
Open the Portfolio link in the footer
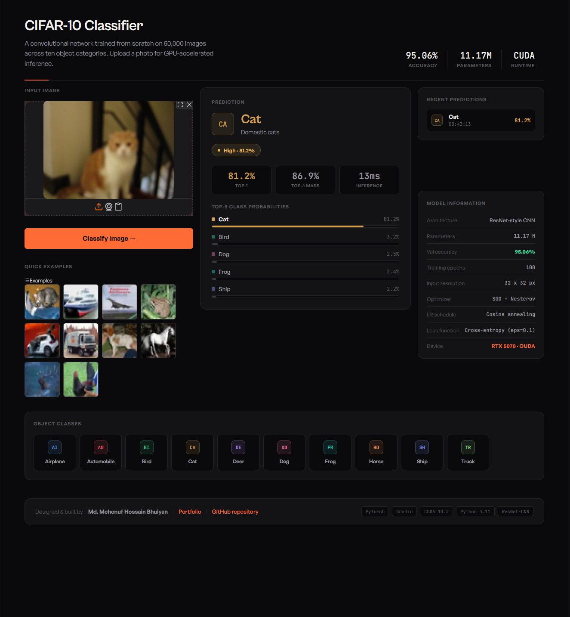click(x=190, y=512)
